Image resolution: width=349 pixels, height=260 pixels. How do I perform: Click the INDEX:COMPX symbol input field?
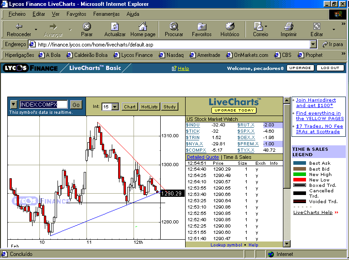click(43, 104)
